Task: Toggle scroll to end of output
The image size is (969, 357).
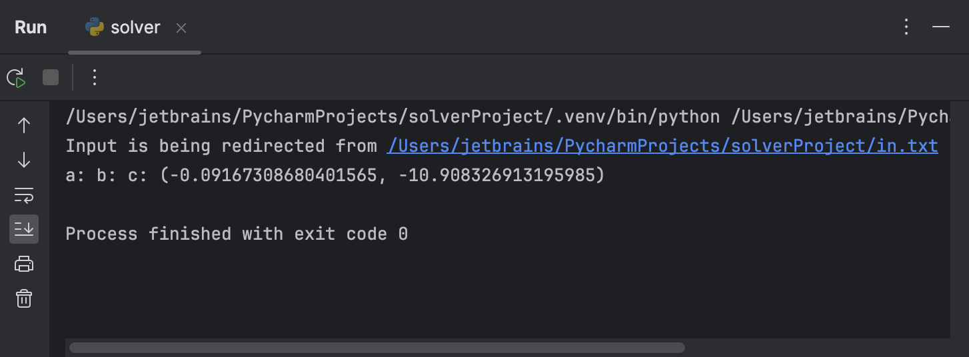Action: [x=24, y=229]
